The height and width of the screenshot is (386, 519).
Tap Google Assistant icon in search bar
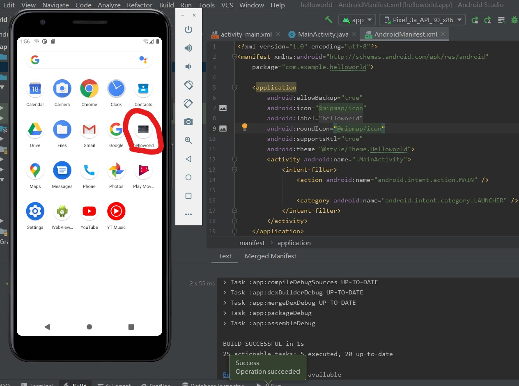(x=143, y=60)
